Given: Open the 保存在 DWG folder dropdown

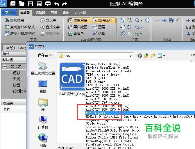Looking at the screenshot, I should coord(130,56).
